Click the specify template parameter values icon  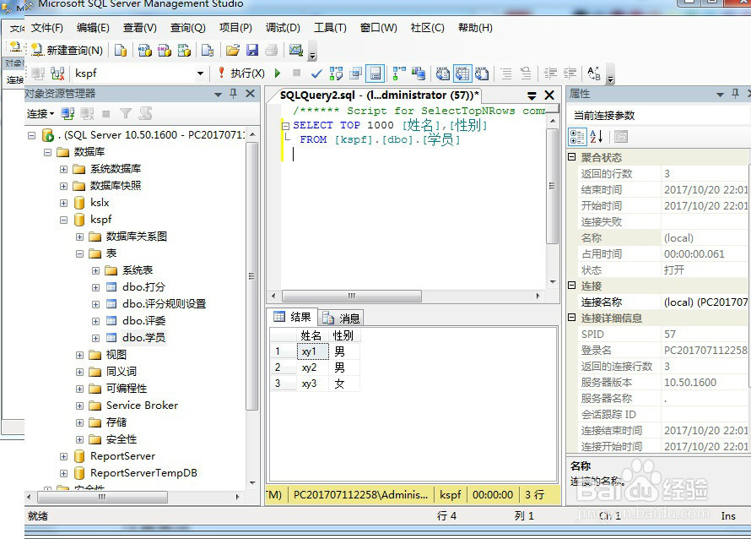tap(594, 73)
